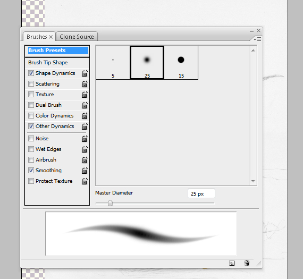Toggle lock icon for Noise
Image resolution: width=303 pixels, height=279 pixels.
(x=85, y=139)
